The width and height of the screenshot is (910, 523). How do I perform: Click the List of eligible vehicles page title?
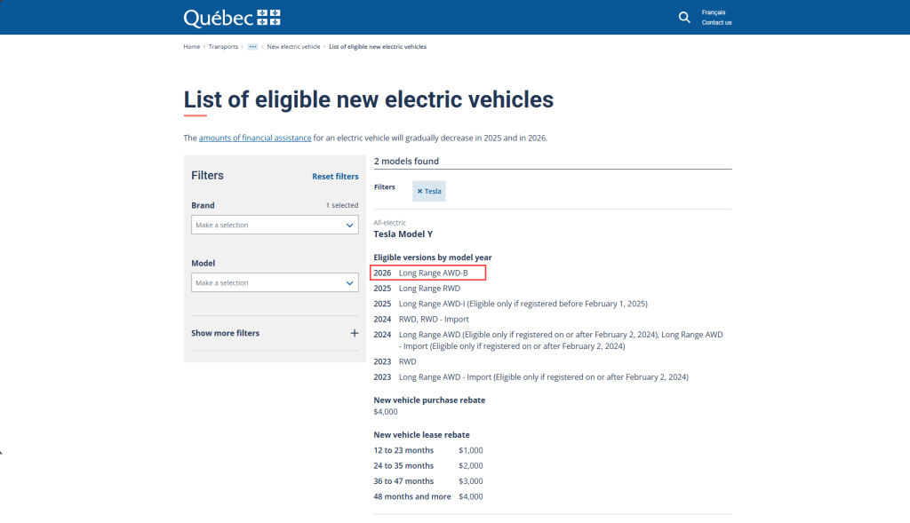click(x=368, y=99)
